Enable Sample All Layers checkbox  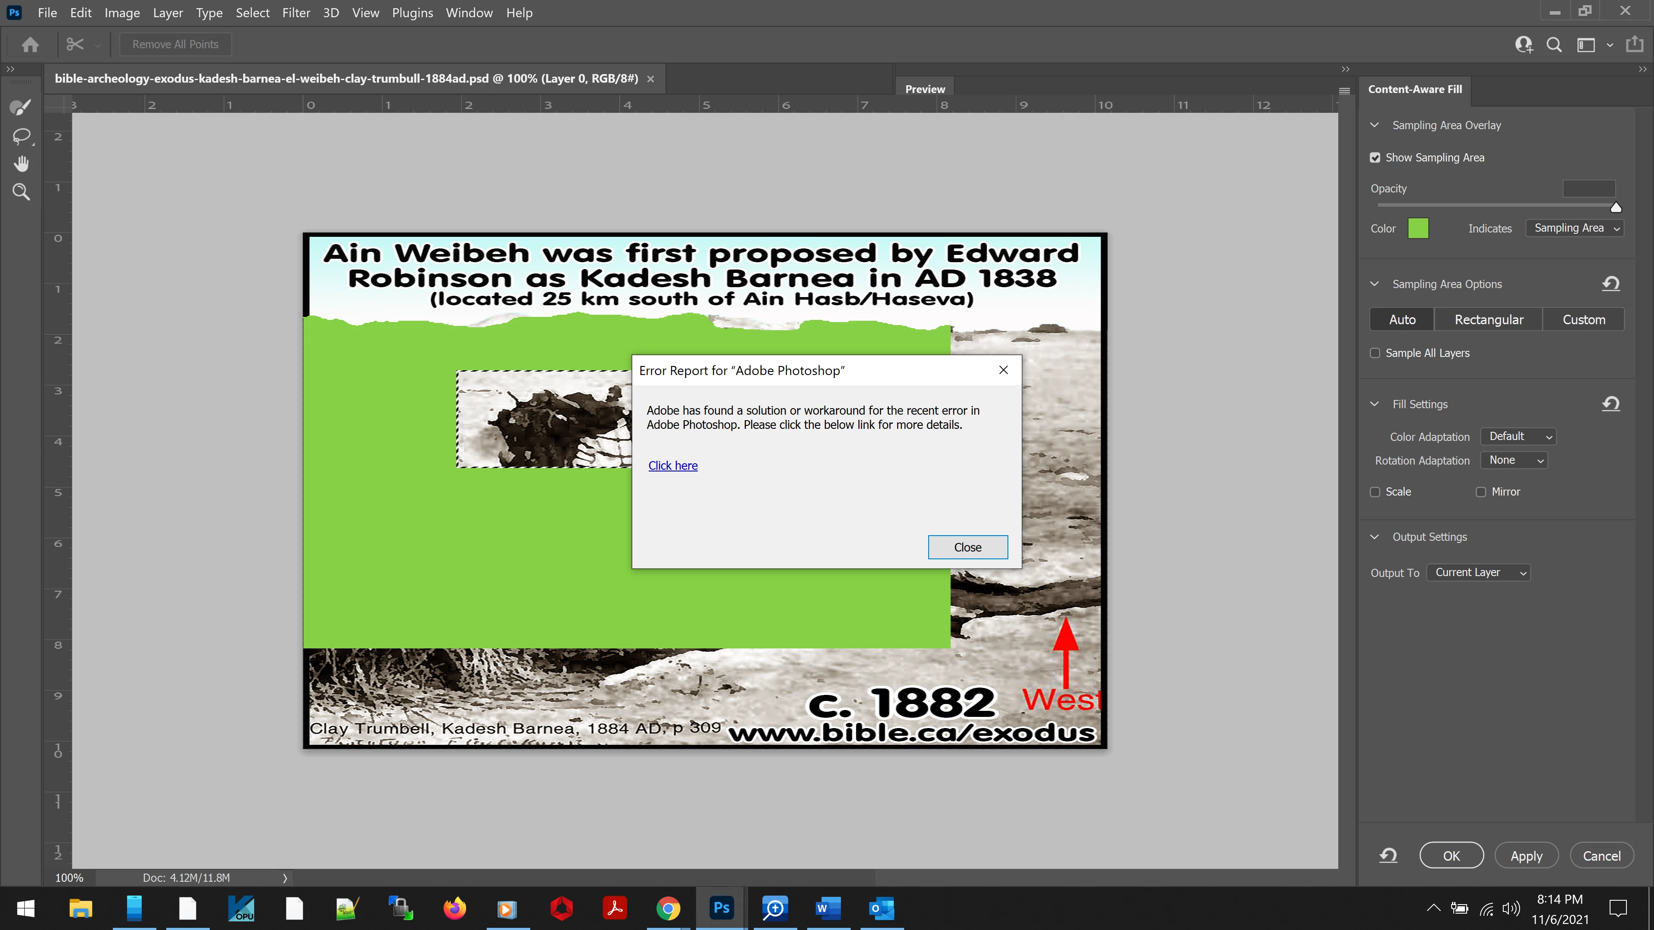click(1375, 353)
